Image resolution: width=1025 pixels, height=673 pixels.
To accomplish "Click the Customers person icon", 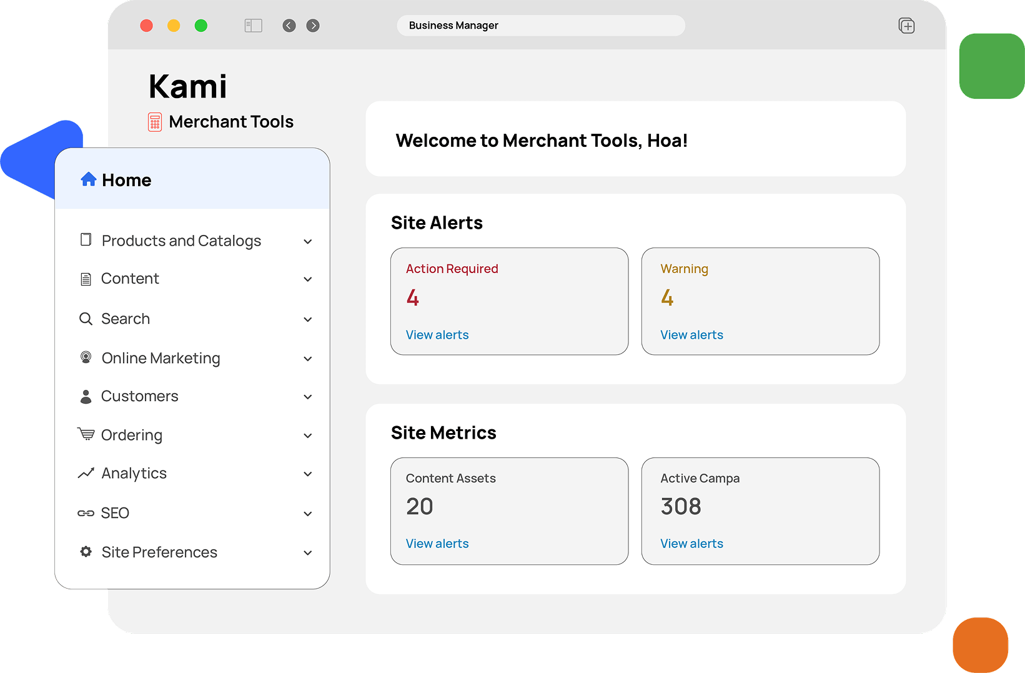I will click(x=86, y=396).
